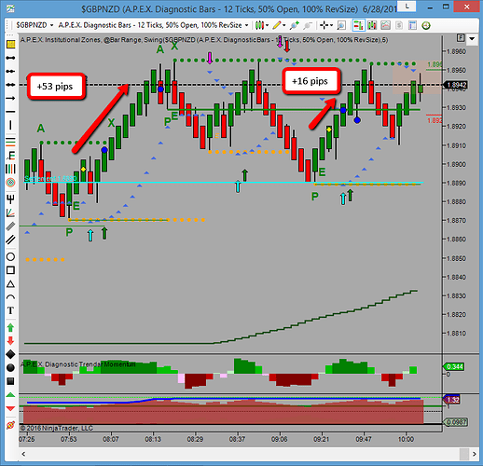
Task: Click the green circular reload icon
Action: click(x=426, y=25)
